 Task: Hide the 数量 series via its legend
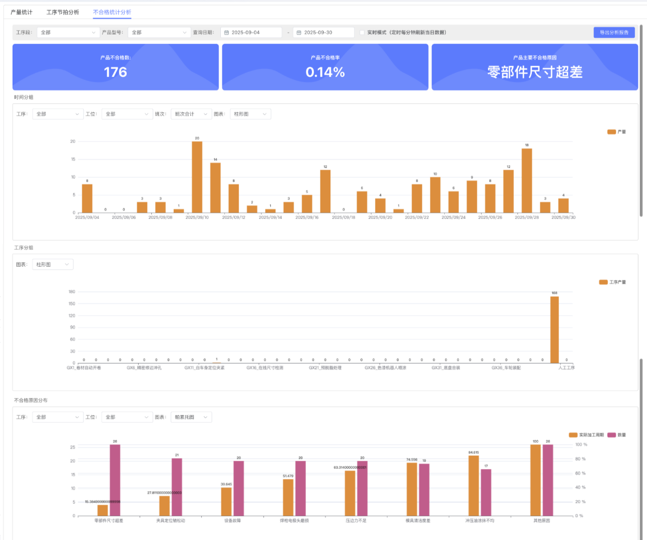tap(616, 435)
